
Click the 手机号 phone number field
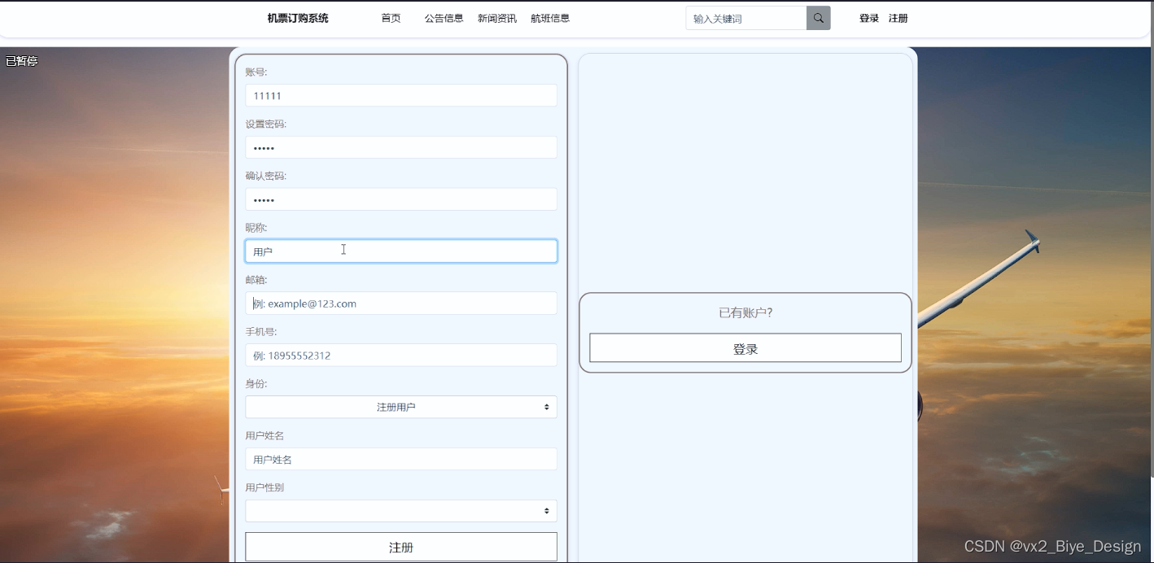pyautogui.click(x=401, y=356)
